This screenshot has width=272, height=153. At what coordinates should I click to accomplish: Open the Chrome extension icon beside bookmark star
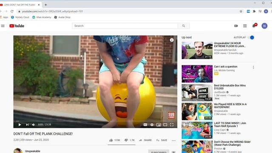[x=248, y=11]
